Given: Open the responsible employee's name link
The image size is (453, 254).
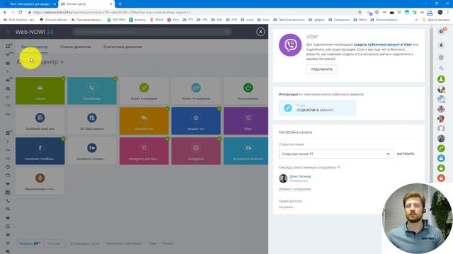Looking at the screenshot, I should point(300,176).
